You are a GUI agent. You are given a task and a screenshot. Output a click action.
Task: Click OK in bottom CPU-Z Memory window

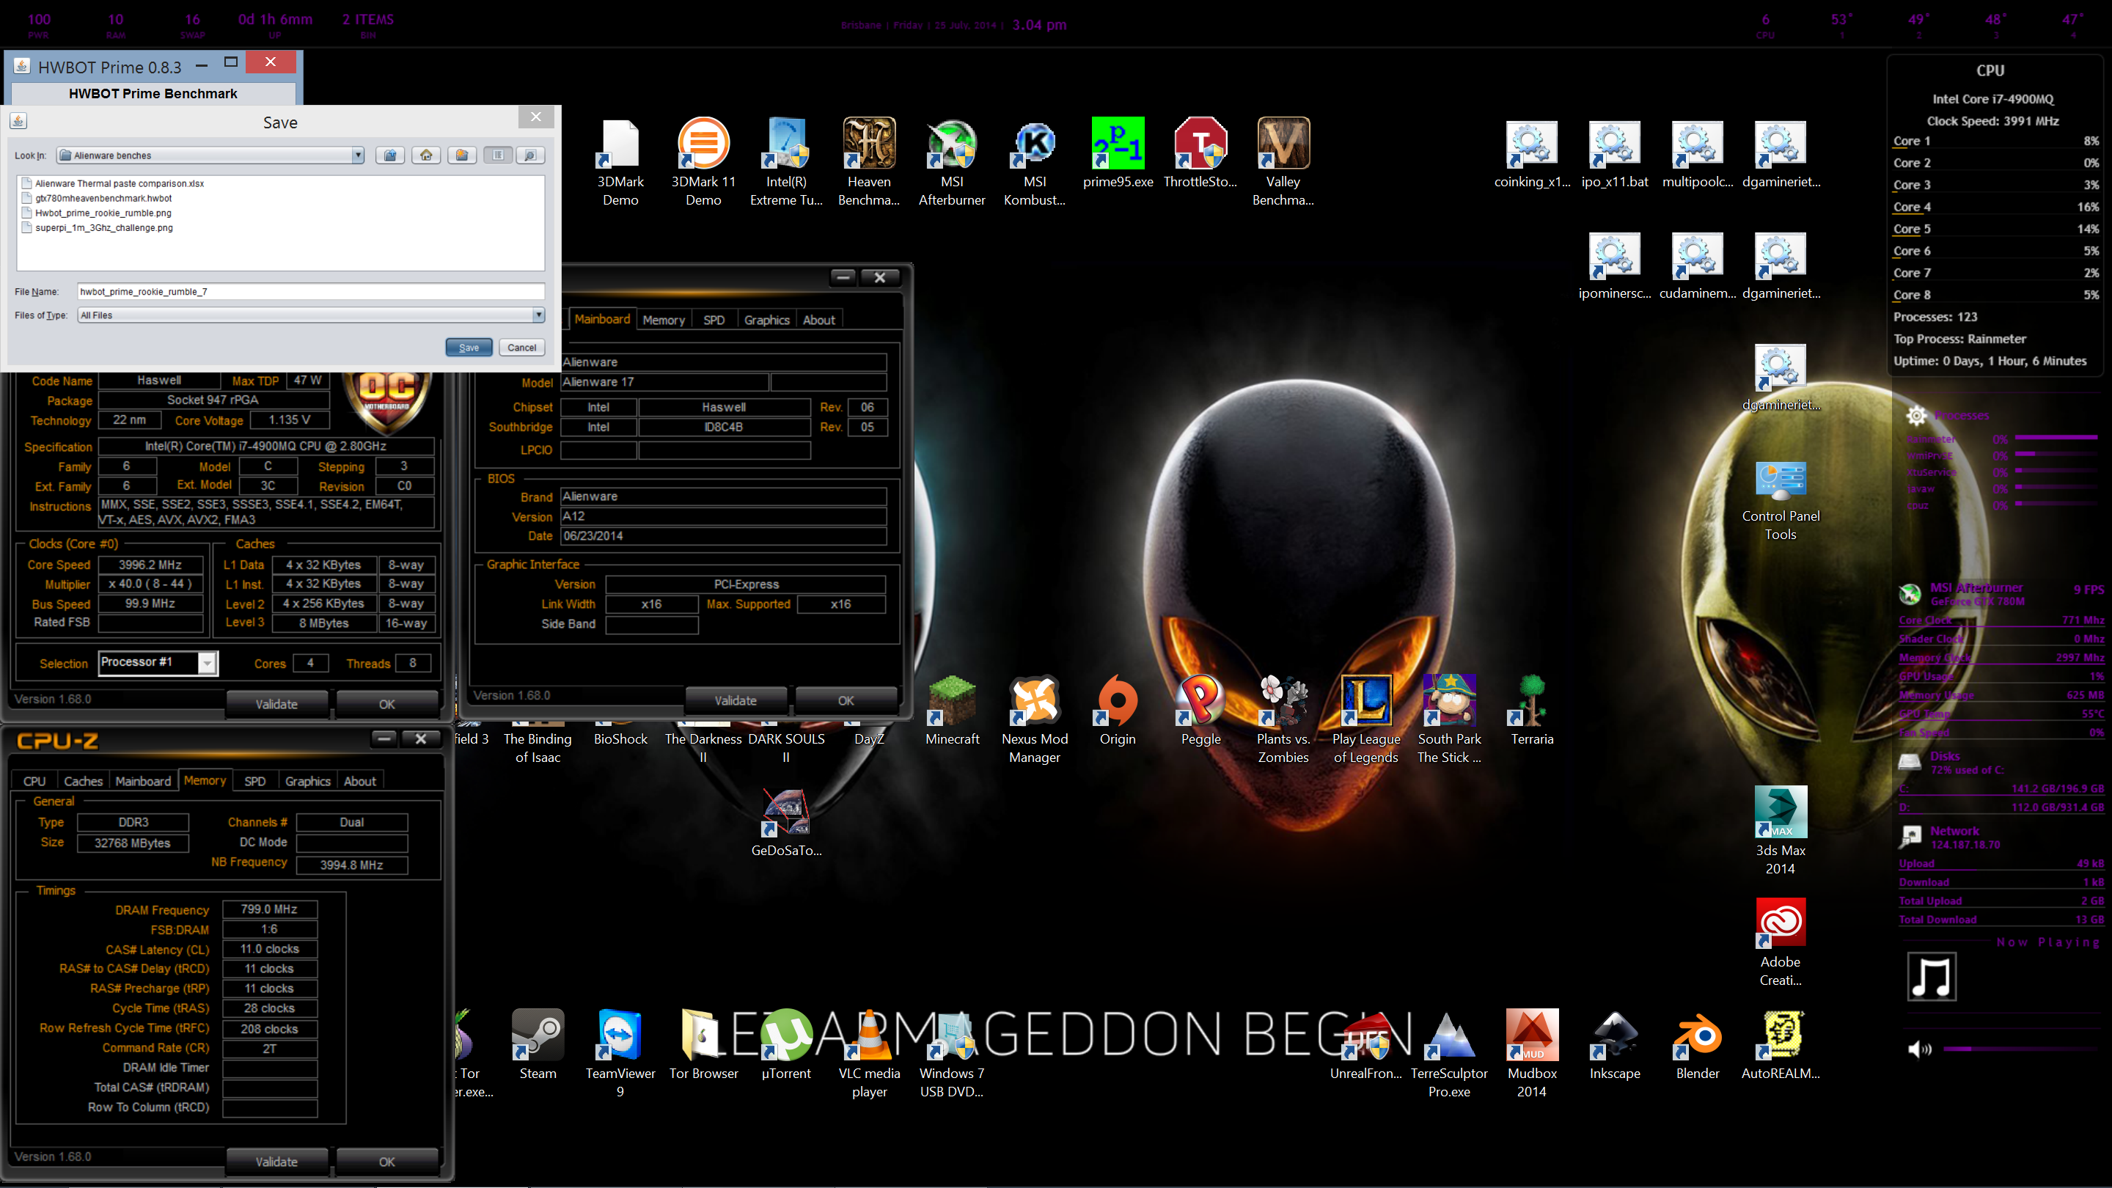click(387, 1162)
